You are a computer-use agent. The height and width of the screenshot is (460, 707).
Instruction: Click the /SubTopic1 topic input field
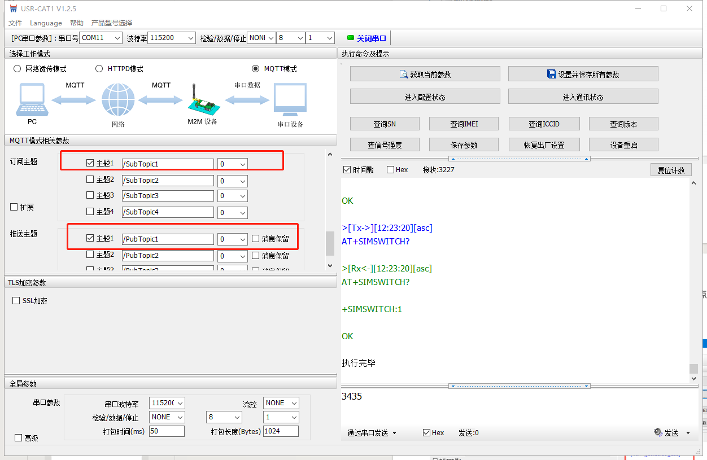168,164
